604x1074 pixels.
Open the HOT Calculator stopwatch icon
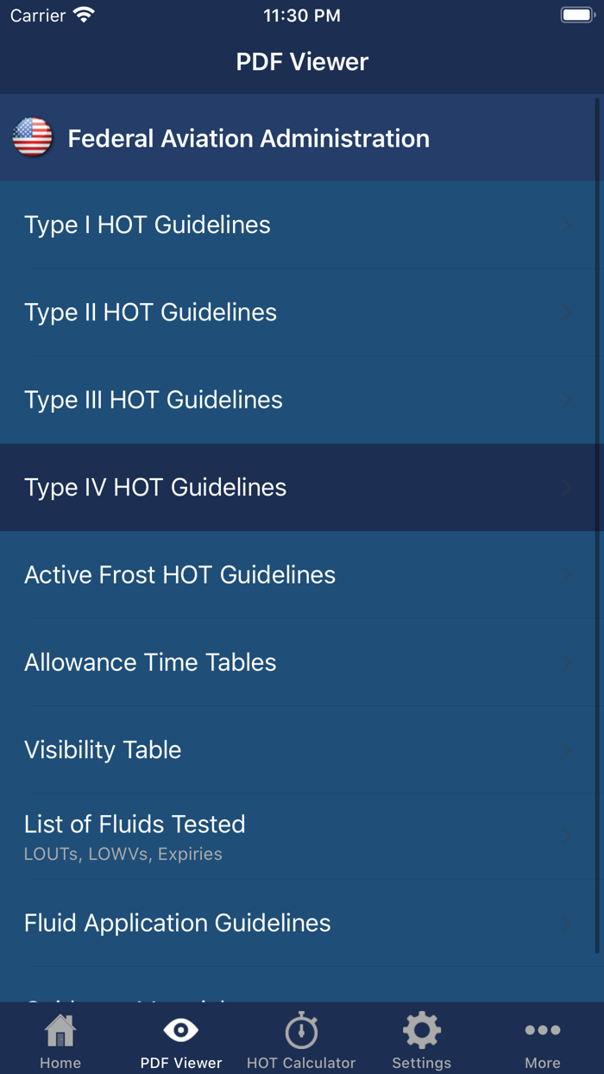tap(301, 1031)
